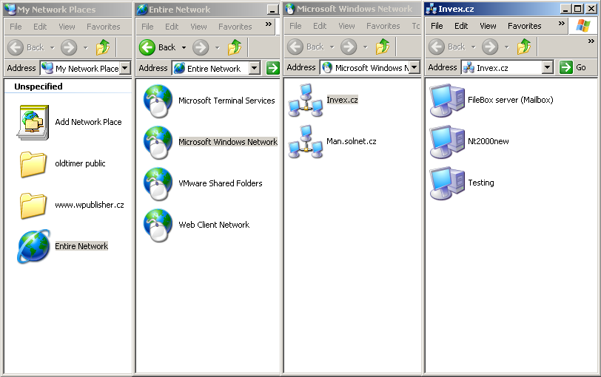Screen dimensions: 601x377
Task: Select the 'Nt2000new' label
Action: [x=488, y=141]
